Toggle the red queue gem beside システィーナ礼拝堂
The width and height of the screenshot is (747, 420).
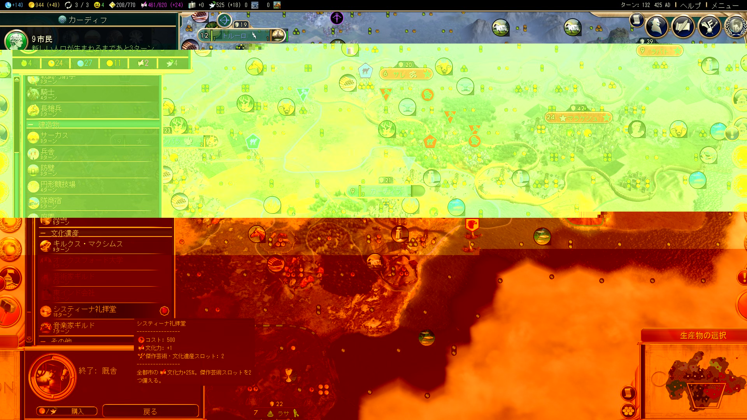click(164, 311)
